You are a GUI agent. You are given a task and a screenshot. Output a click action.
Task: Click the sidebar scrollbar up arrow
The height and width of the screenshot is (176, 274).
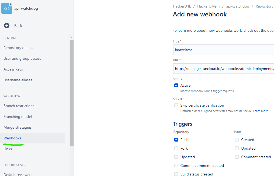[x=72, y=38]
